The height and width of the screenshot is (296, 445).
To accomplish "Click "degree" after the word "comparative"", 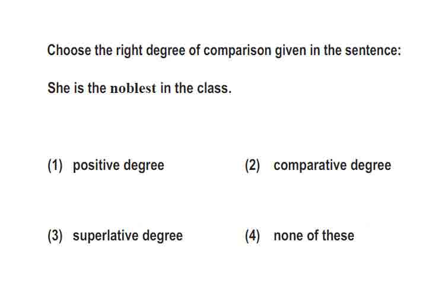I will tap(371, 166).
